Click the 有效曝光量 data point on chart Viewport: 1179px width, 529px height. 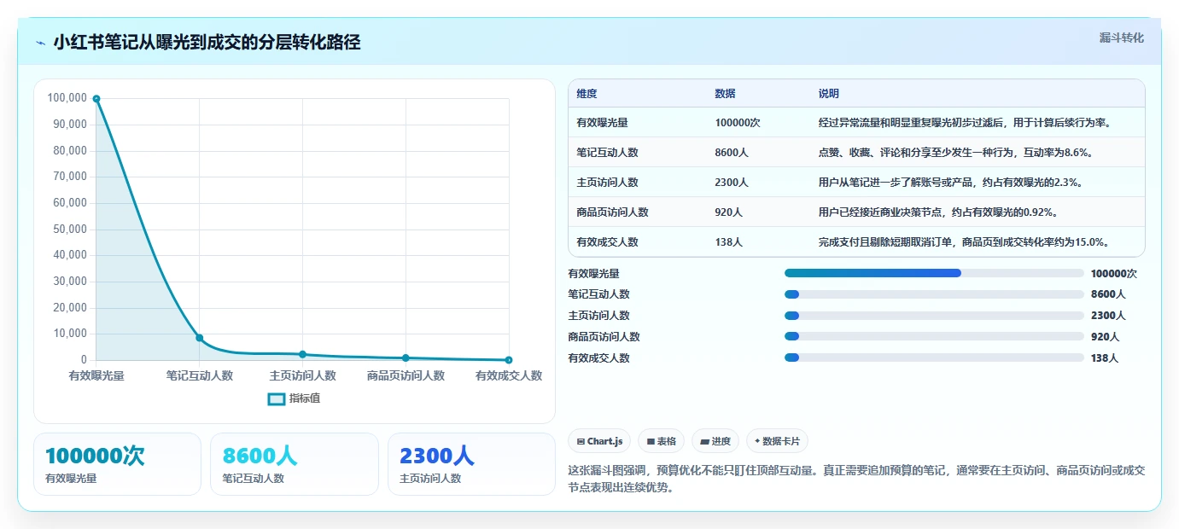tap(96, 99)
